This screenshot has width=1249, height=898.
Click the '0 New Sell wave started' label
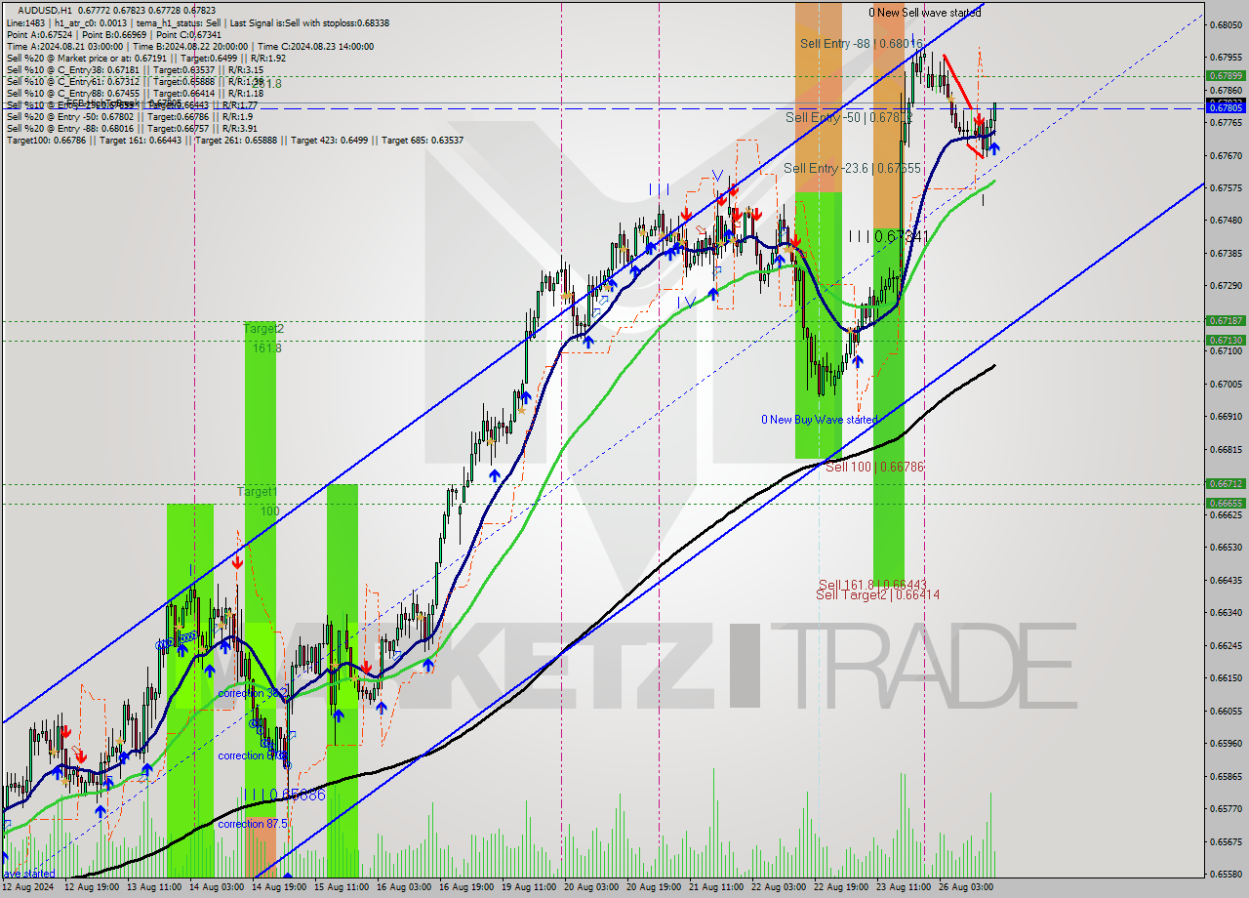pos(925,13)
